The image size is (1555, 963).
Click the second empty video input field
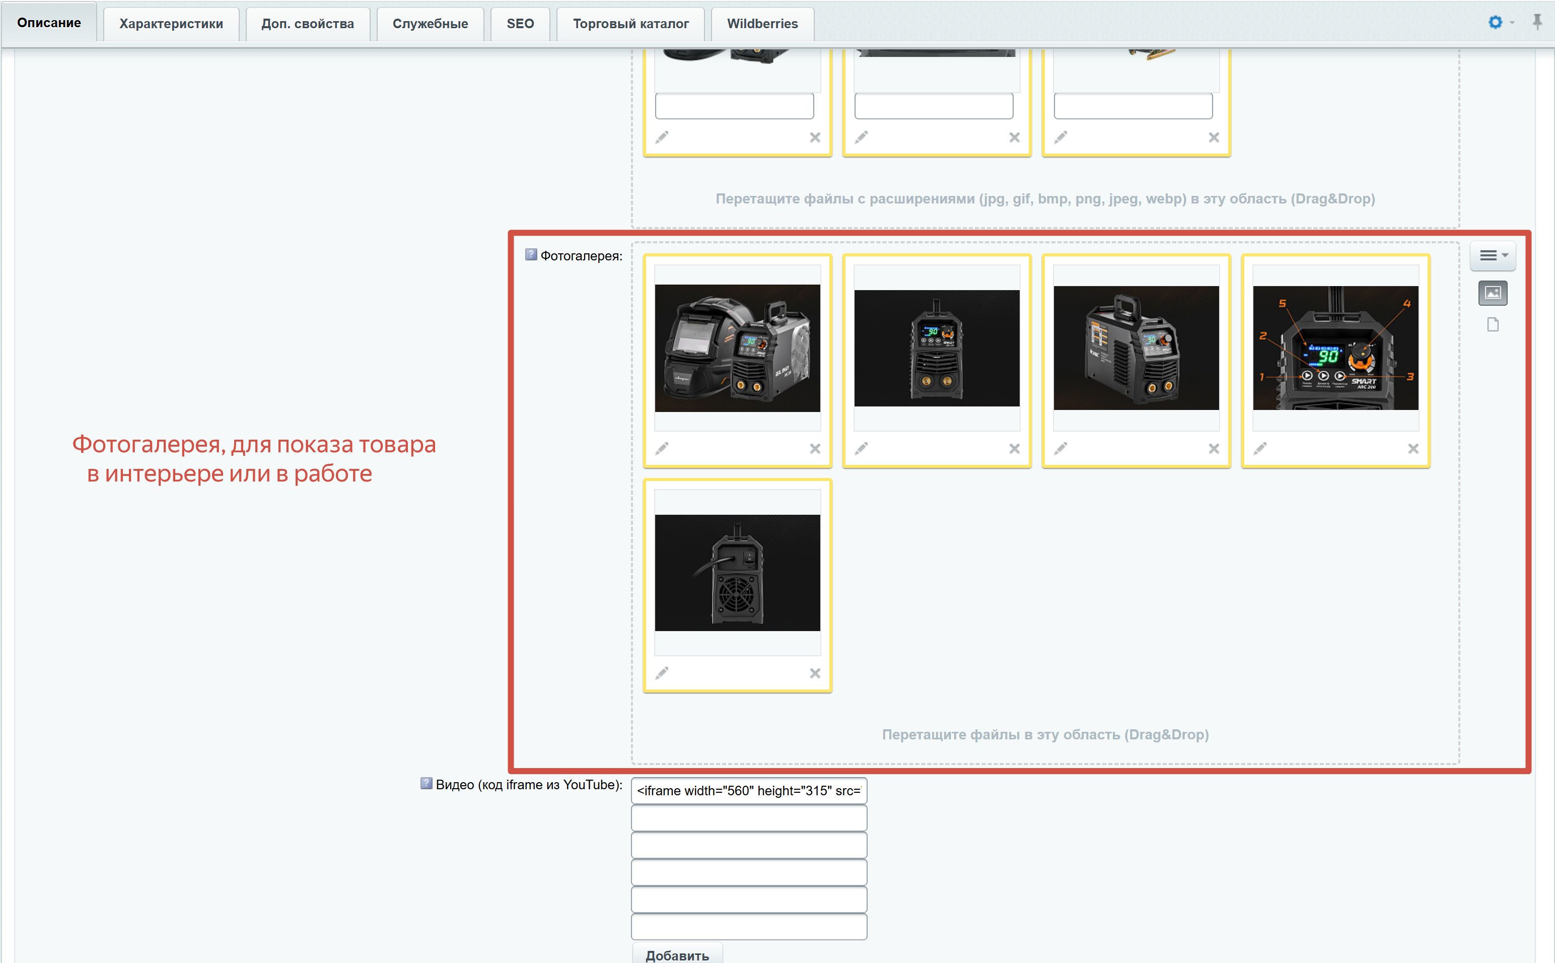click(x=748, y=845)
